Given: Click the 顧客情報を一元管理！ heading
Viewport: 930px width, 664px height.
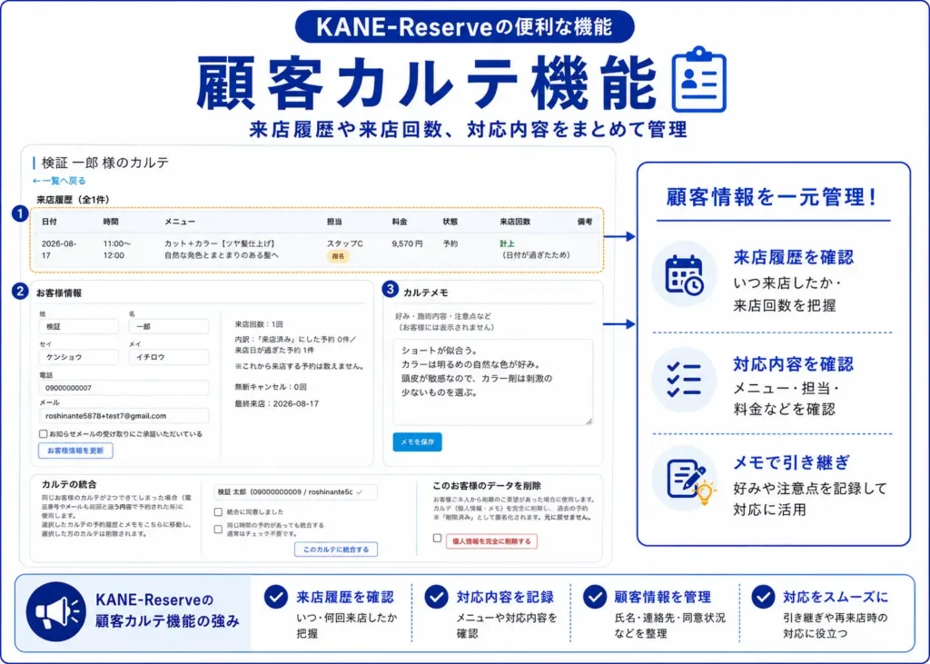Looking at the screenshot, I should tap(772, 197).
